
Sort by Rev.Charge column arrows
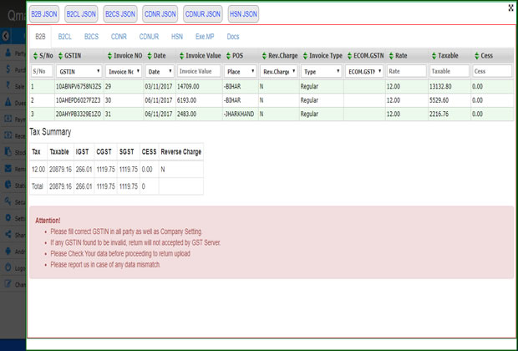point(264,56)
